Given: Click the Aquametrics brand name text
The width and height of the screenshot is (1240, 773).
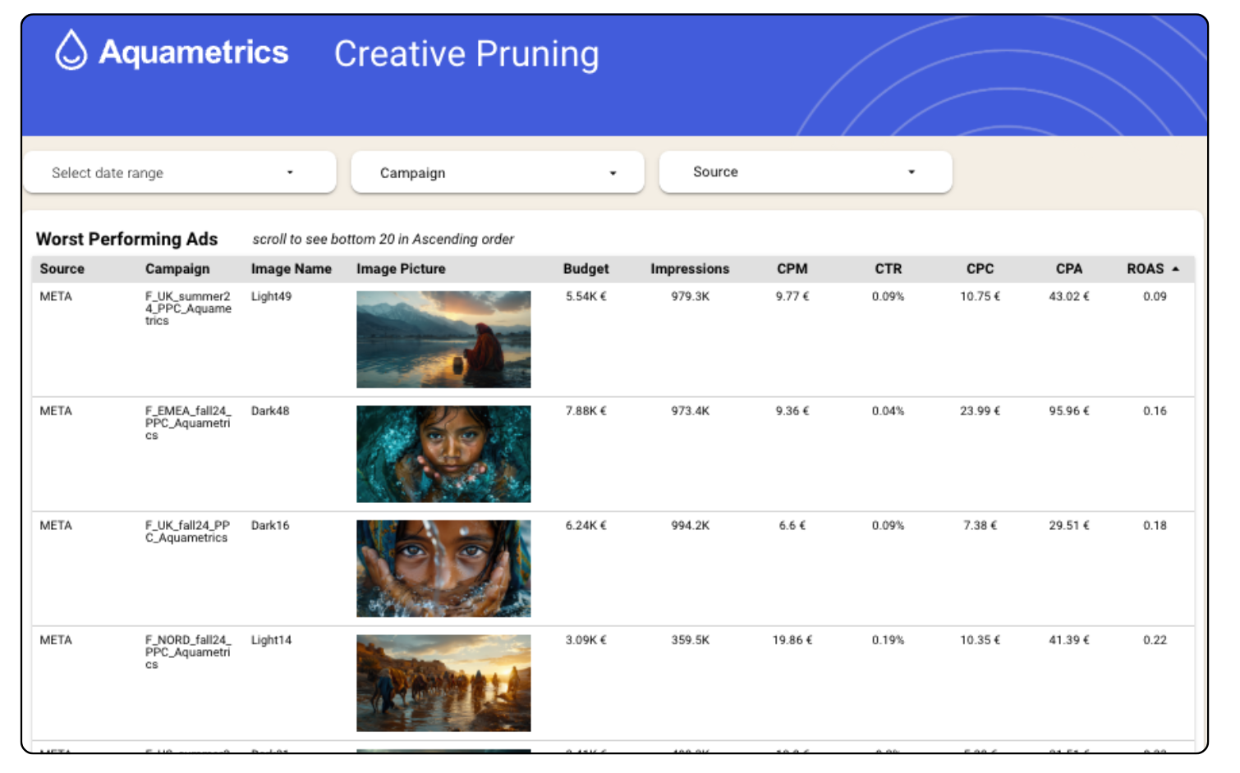Looking at the screenshot, I should pyautogui.click(x=194, y=53).
